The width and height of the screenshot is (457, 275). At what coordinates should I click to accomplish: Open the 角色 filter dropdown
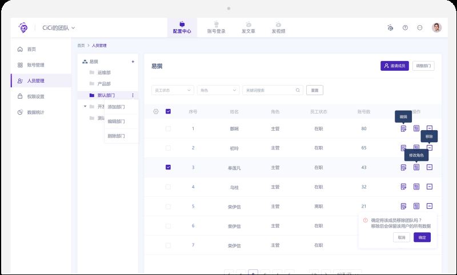coord(218,90)
